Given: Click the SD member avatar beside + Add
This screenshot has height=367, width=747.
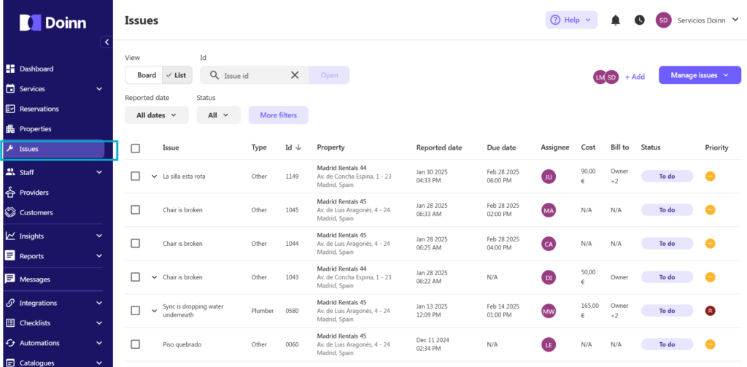Looking at the screenshot, I should [612, 77].
